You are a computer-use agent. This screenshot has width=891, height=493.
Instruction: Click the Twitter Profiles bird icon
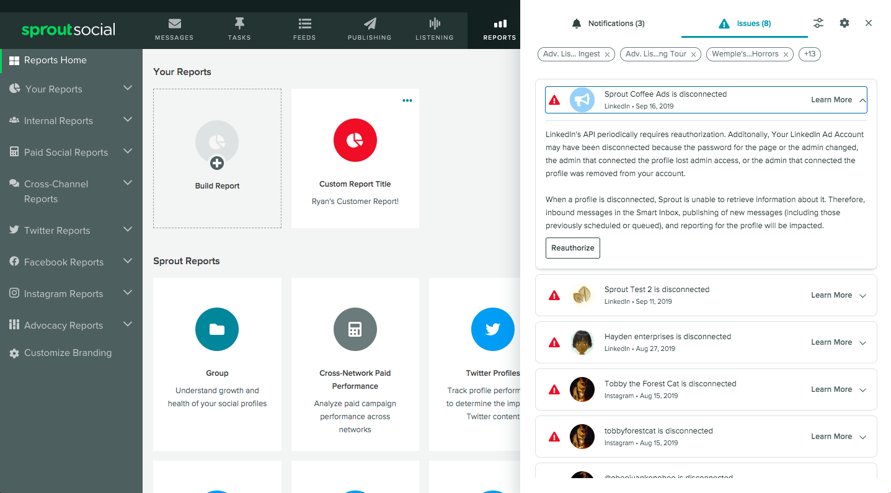coord(493,329)
